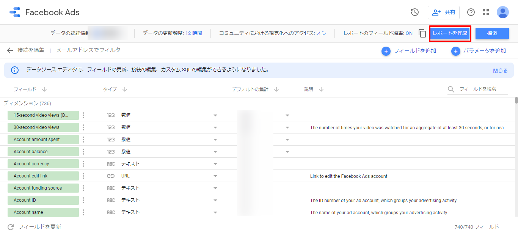This screenshot has height=237, width=518.
Task: Sort by 説明 column arrow
Action: tap(321, 89)
